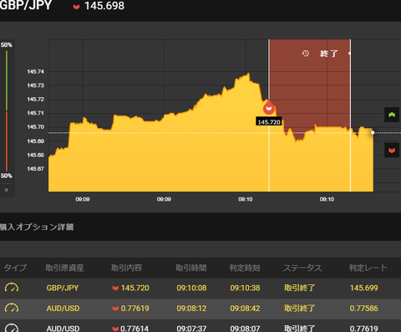
Task: Click GBP/JPY in the trade table
Action: coord(63,288)
